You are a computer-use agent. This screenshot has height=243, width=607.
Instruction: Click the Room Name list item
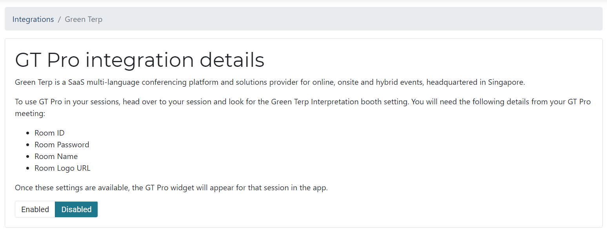[x=56, y=156]
